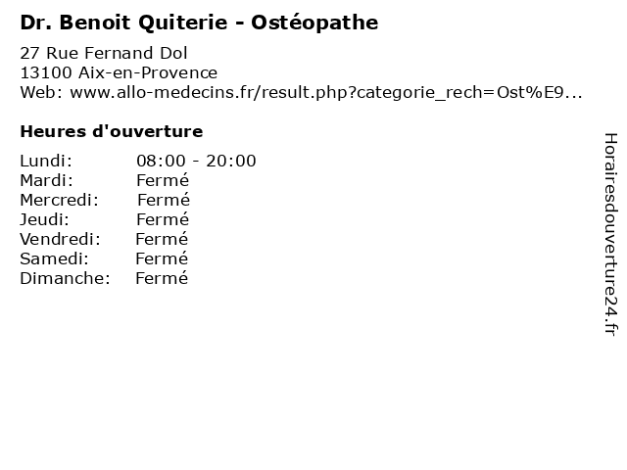Click Fermé status next to Mardi
Viewport: 627px width, 470px height.
(x=163, y=180)
